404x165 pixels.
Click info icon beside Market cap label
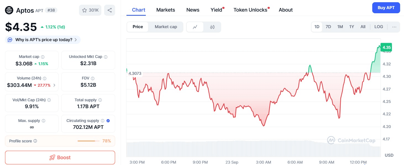pos(43,57)
